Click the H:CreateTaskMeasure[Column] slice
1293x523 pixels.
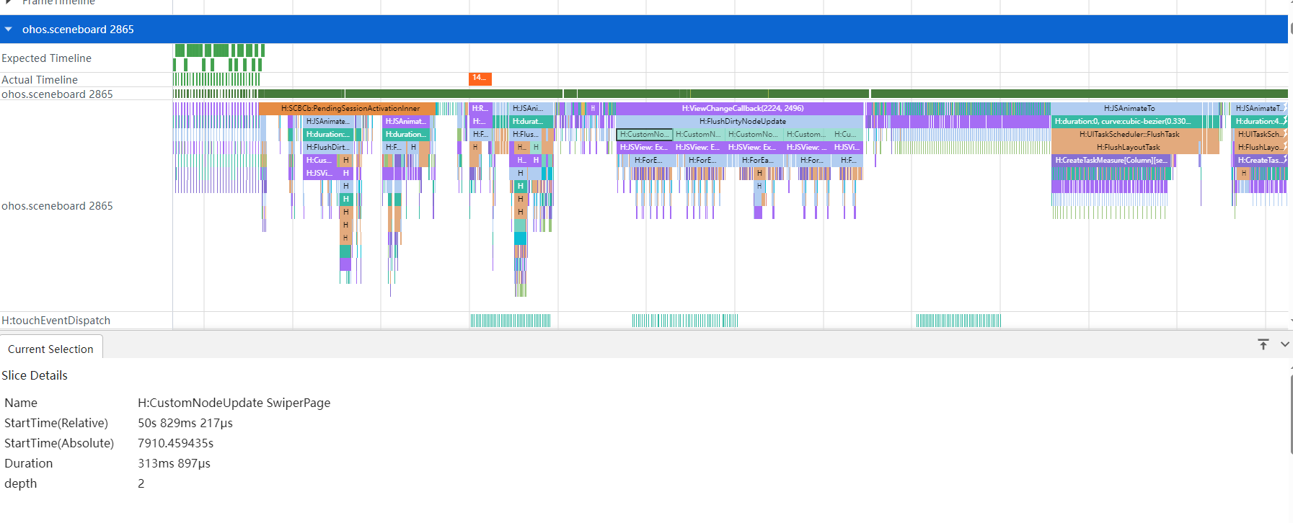pos(1111,161)
